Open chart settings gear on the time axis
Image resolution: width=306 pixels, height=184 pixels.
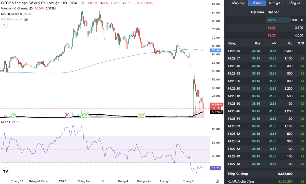217,181
